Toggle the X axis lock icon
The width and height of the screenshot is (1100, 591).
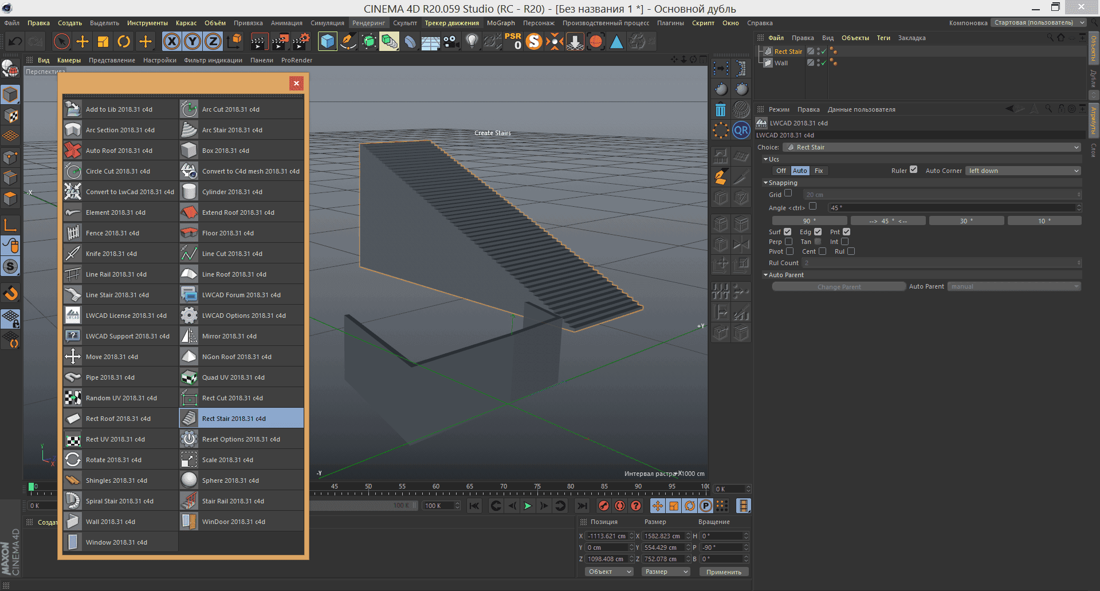tap(172, 41)
